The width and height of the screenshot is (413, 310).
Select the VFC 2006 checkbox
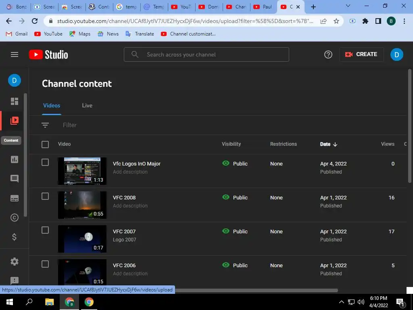[45, 264]
